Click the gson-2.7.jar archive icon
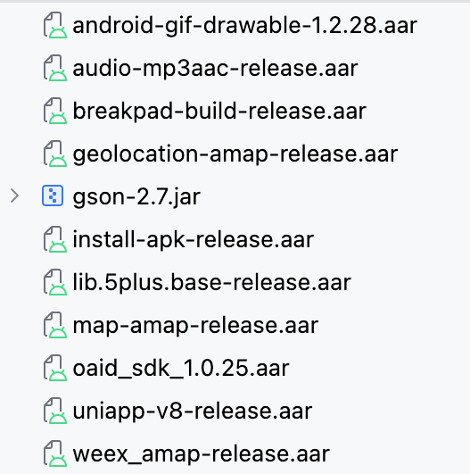 (53, 195)
